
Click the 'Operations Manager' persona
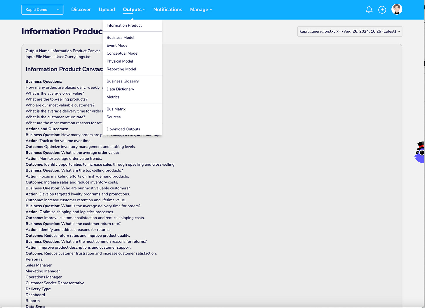point(44,277)
